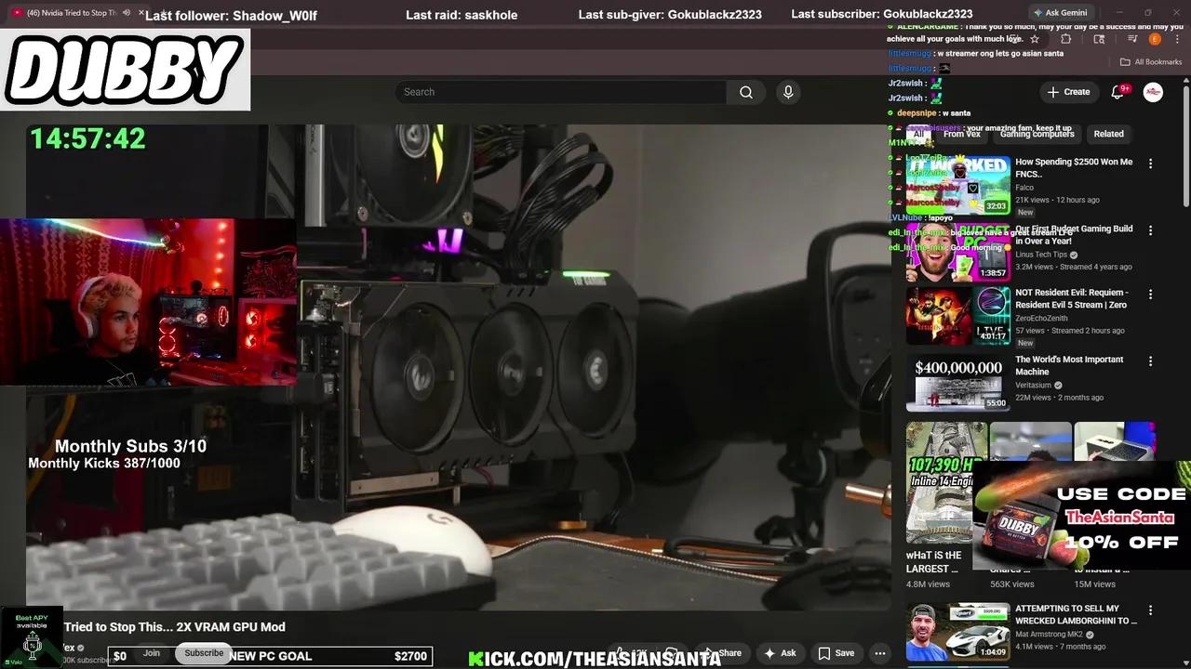Open the Chrome three-dot menu
Image resolution: width=1191 pixels, height=669 pixels.
point(1177,39)
